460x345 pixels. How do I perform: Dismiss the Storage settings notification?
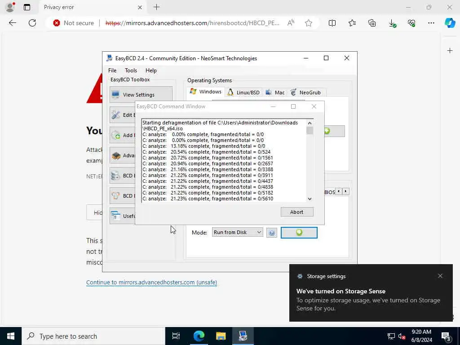pos(440,276)
